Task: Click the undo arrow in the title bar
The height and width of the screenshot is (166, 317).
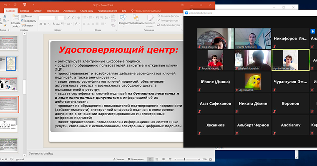Action: tap(6, 5)
